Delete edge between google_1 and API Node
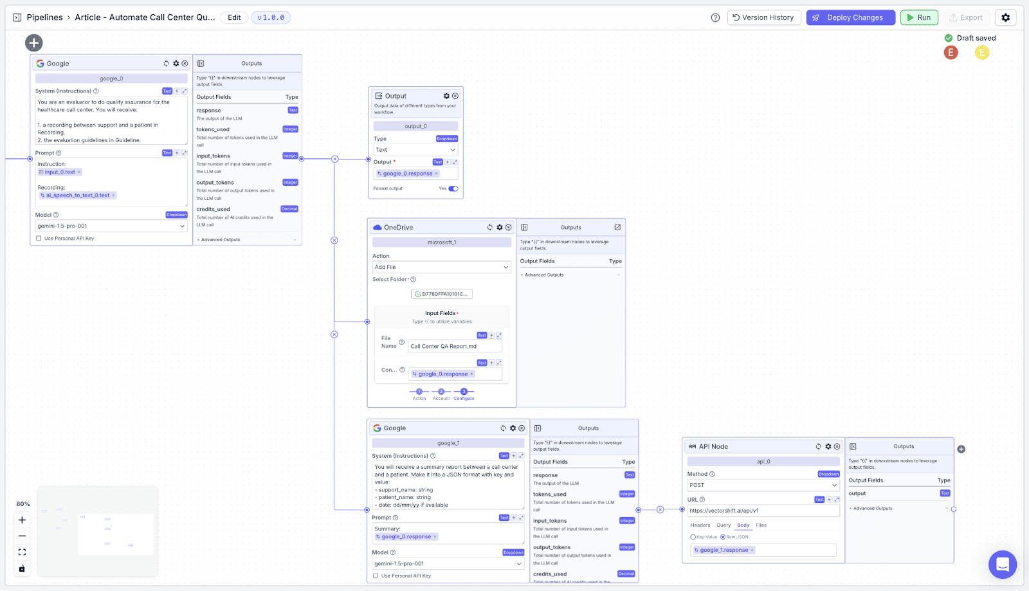This screenshot has height=591, width=1029. click(660, 510)
